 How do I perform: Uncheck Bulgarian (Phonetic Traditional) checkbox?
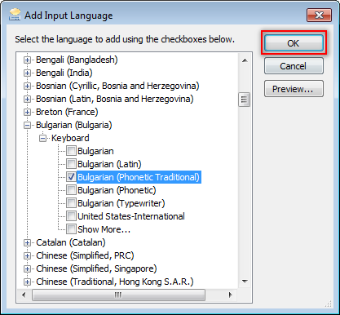71,177
